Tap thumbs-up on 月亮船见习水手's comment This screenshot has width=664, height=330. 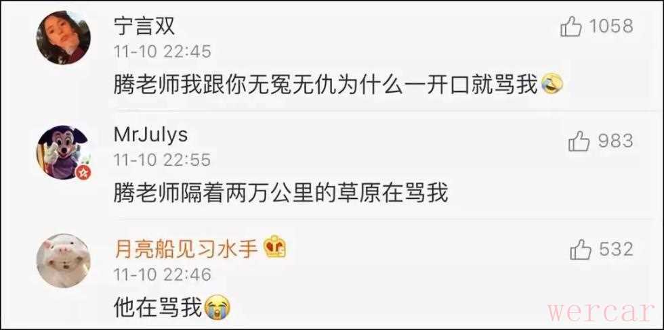pos(580,250)
